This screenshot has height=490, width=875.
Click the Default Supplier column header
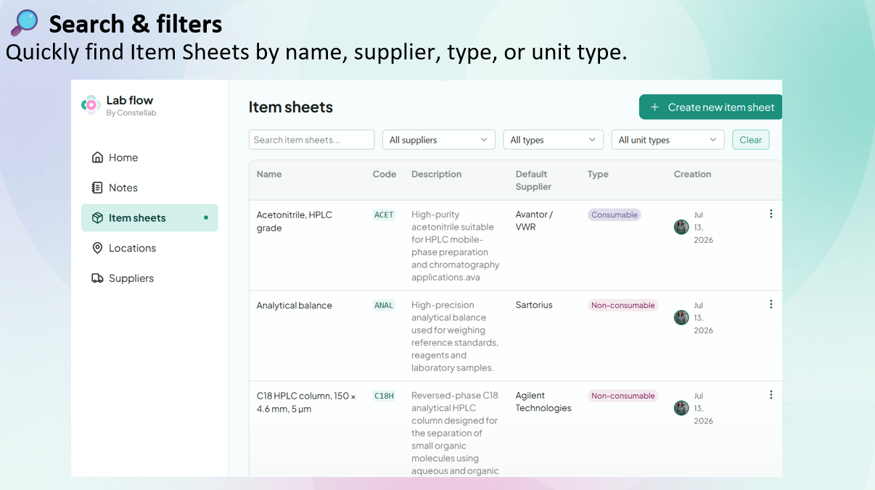[x=533, y=180]
